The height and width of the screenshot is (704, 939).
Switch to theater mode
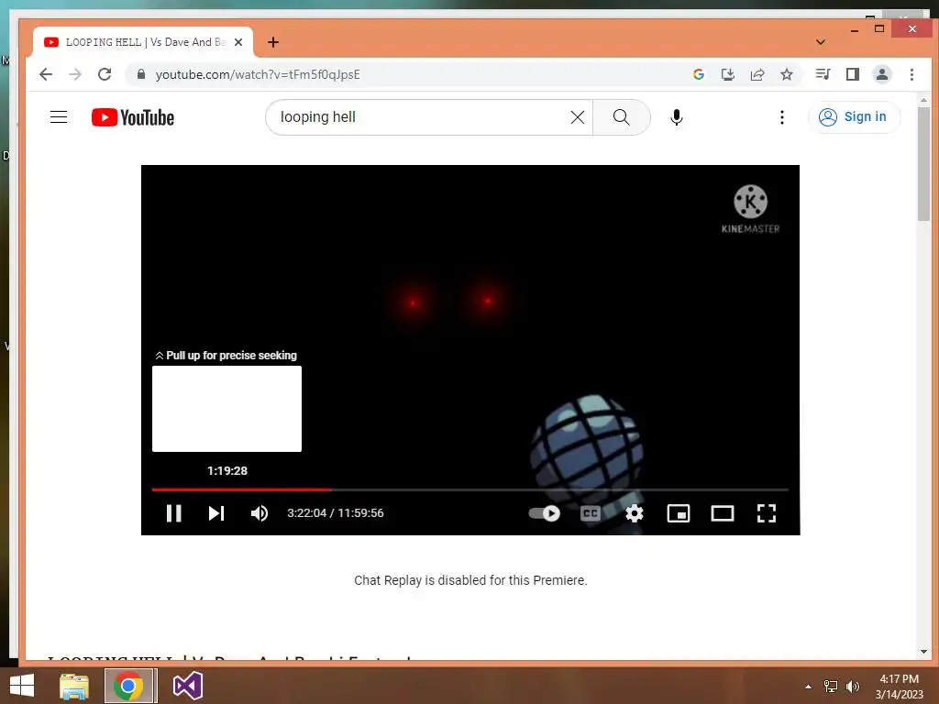coord(723,513)
